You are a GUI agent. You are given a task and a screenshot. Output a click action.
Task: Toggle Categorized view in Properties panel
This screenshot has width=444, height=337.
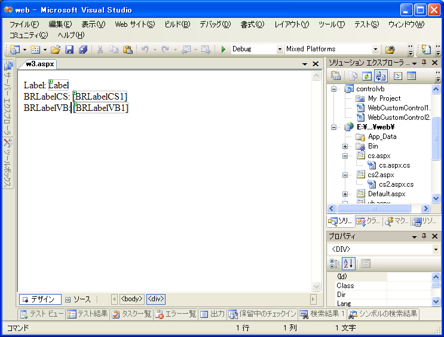coord(335,264)
